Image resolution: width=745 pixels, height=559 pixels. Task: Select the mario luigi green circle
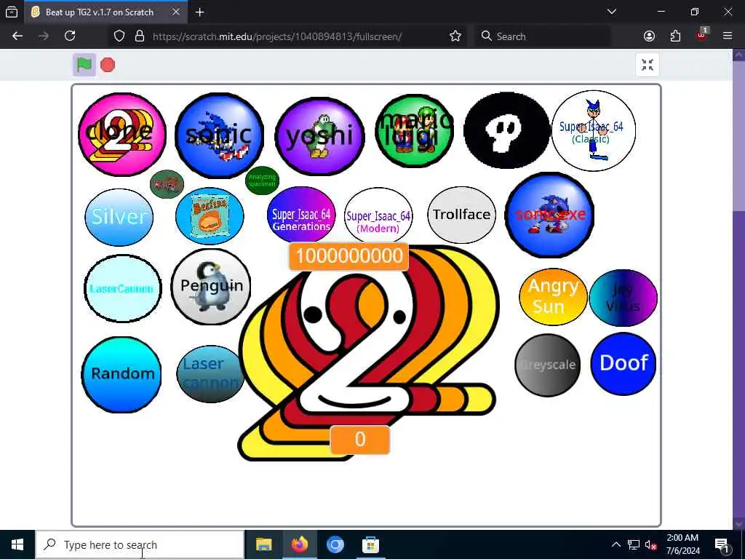pyautogui.click(x=414, y=131)
